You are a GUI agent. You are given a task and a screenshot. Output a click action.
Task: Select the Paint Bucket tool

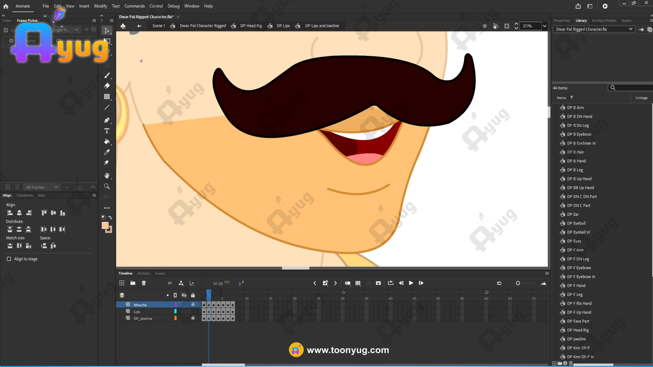coord(107,142)
